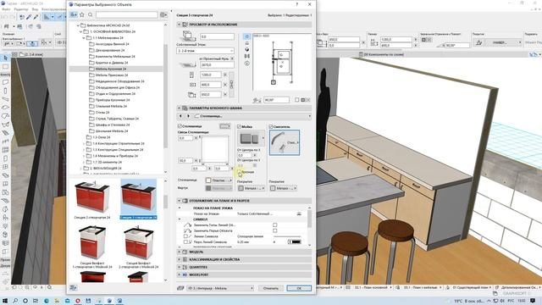Image resolution: width=542 pixels, height=305 pixels.
Task: Click the mirror preview icon beside preview
Action: (246, 56)
